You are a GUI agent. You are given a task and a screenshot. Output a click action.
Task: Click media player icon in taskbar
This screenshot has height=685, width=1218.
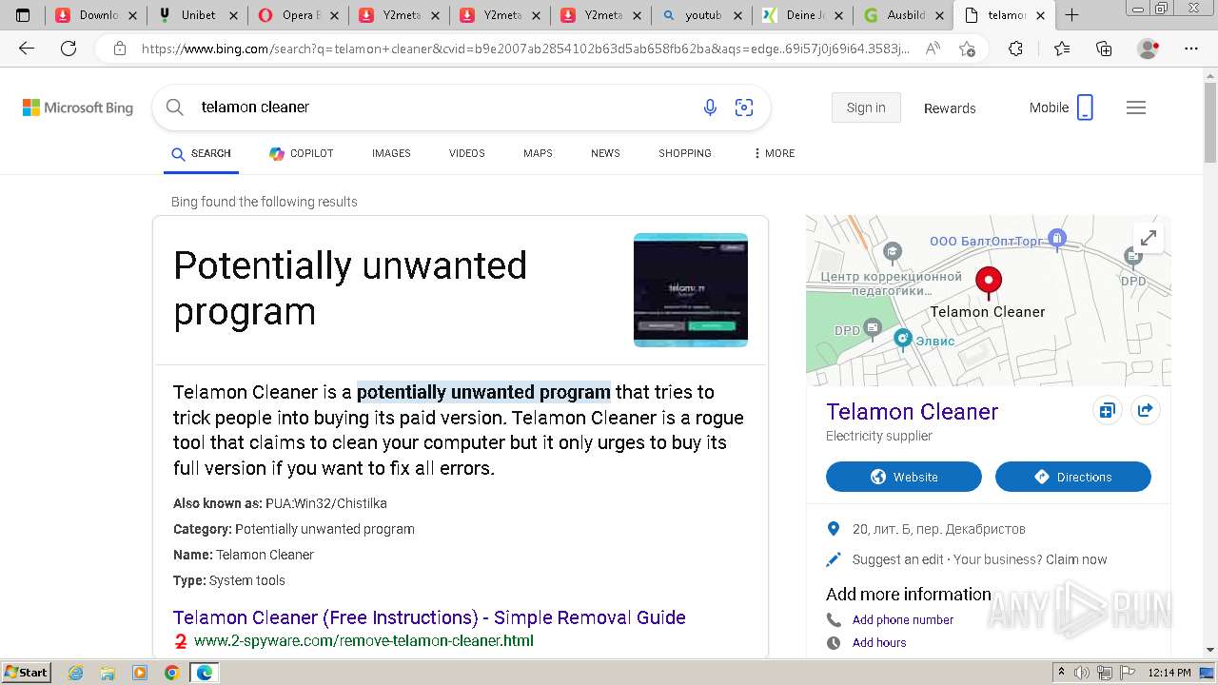[140, 673]
